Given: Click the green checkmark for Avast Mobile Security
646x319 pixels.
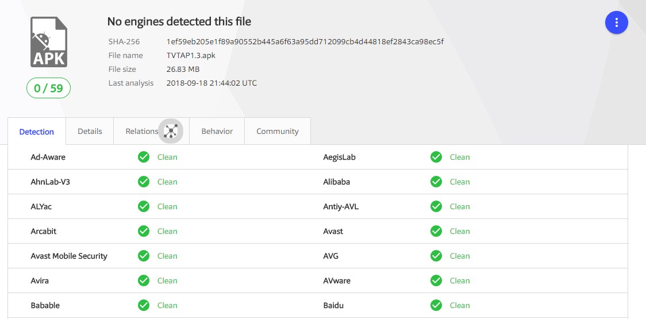Looking at the screenshot, I should point(144,256).
